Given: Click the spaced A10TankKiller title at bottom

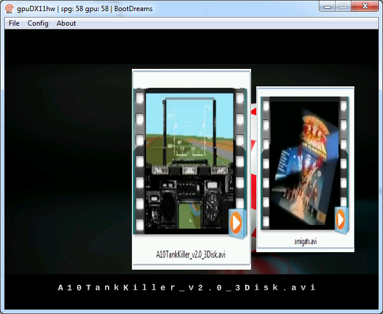Looking at the screenshot, I should coord(187,287).
